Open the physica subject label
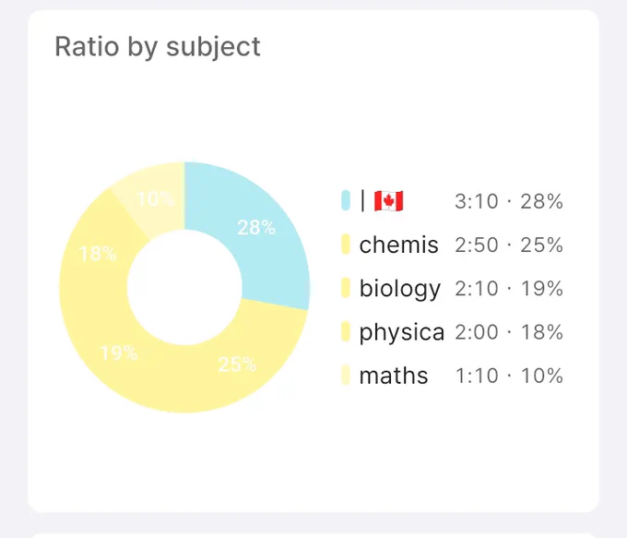627x538 pixels. (401, 332)
